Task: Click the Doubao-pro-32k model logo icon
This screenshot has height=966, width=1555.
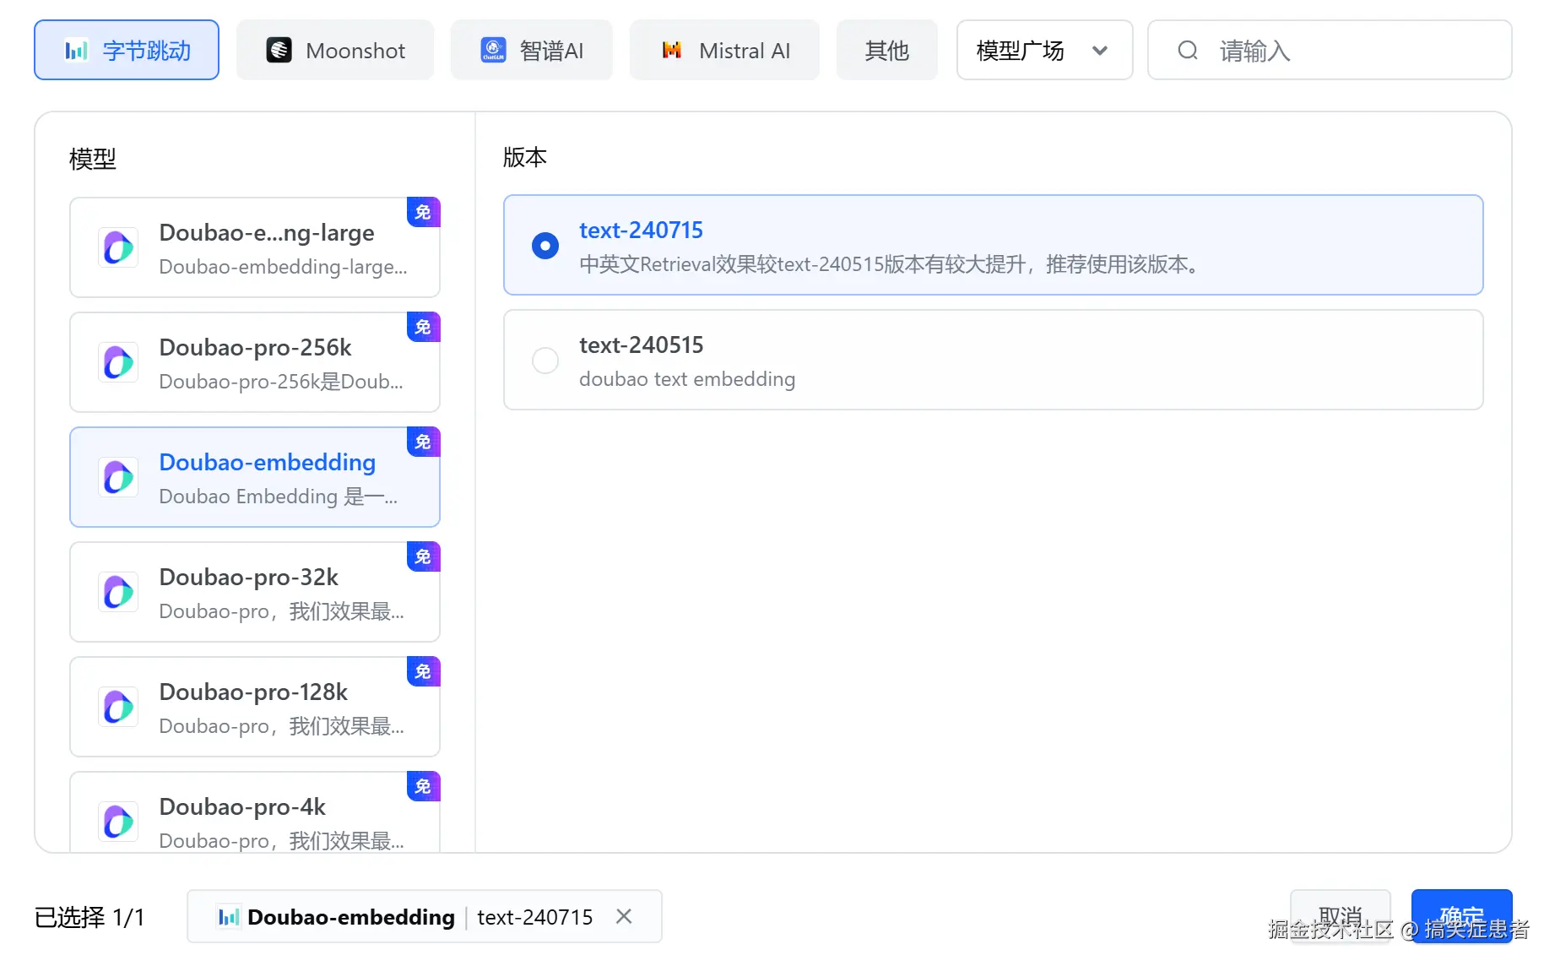Action: 118,593
